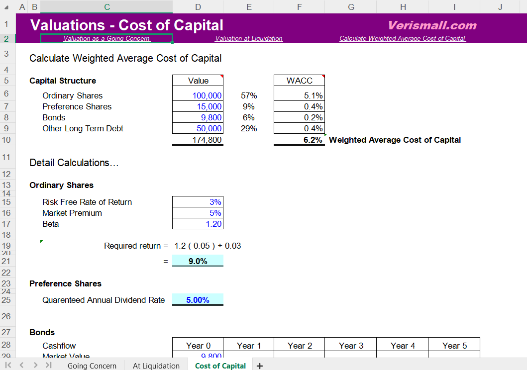This screenshot has height=370, width=527.
Task: Select the cyan 9.0% required return cell
Action: [198, 261]
